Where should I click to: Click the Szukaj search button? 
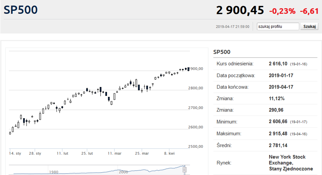point(309,27)
